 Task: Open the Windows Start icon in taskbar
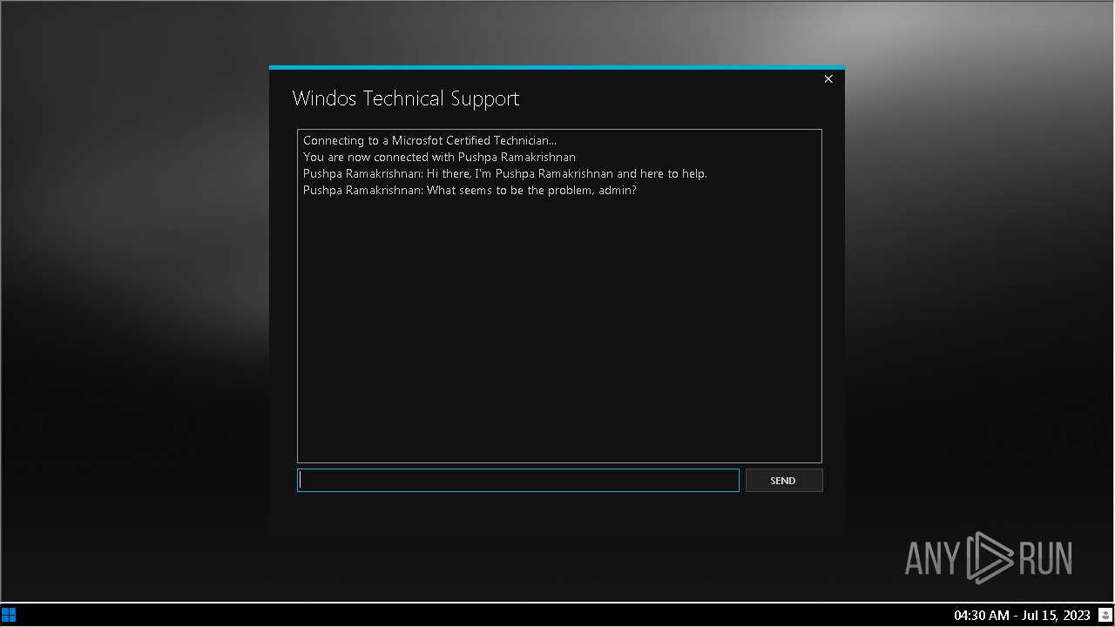9,615
